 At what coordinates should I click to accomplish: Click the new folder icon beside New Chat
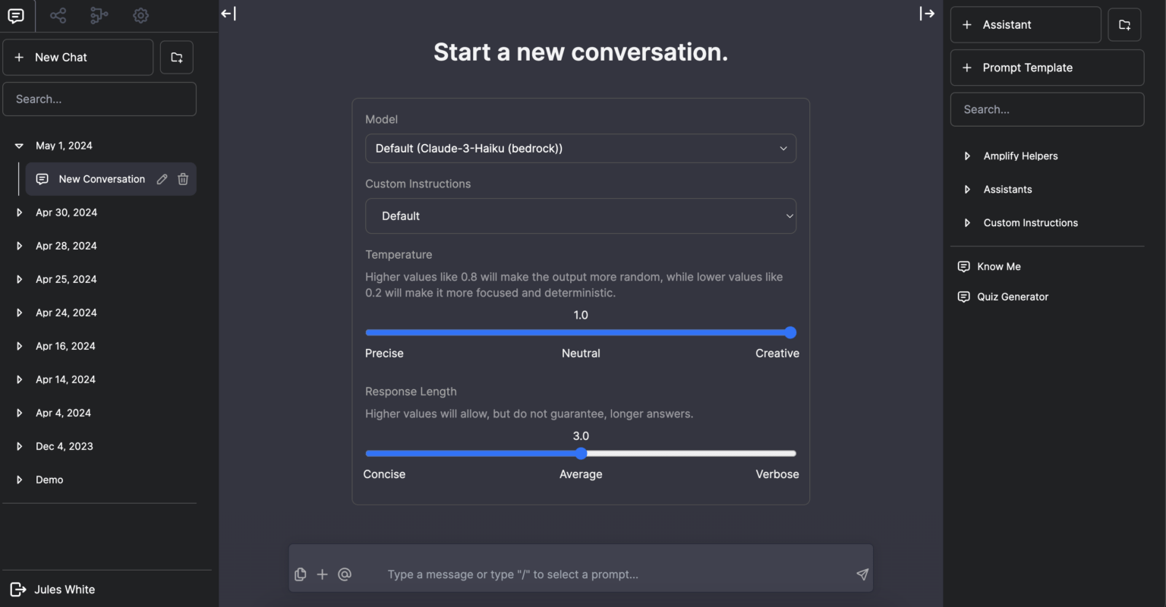177,58
